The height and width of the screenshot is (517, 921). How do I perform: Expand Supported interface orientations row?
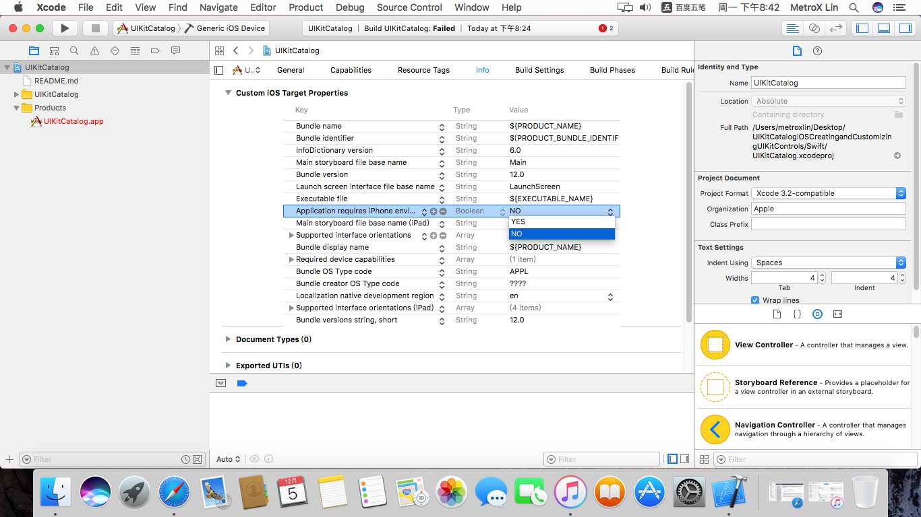[291, 235]
